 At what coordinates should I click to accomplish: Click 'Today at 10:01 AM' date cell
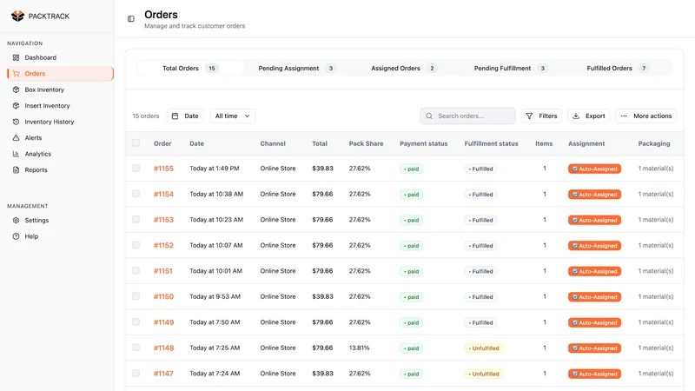[x=215, y=271]
